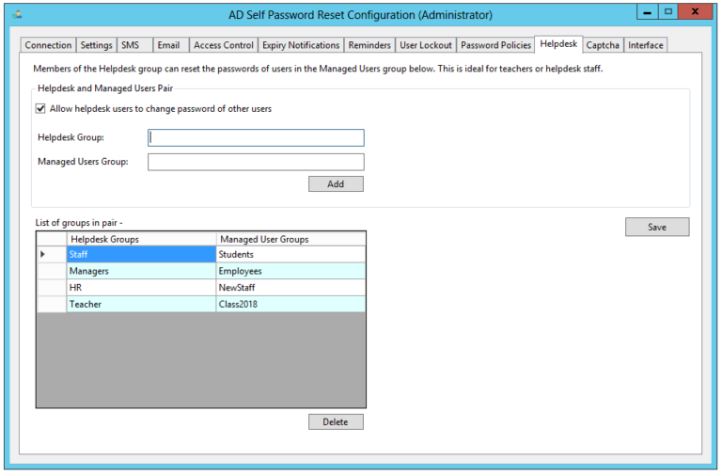Click the Helpdesk Groups column header

click(141, 239)
